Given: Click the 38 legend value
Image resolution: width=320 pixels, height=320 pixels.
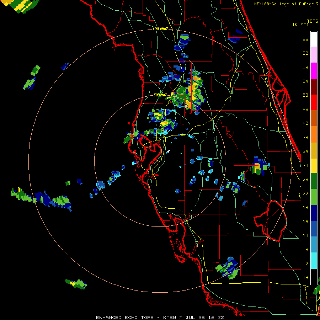Looking at the screenshot, I should [305, 137].
